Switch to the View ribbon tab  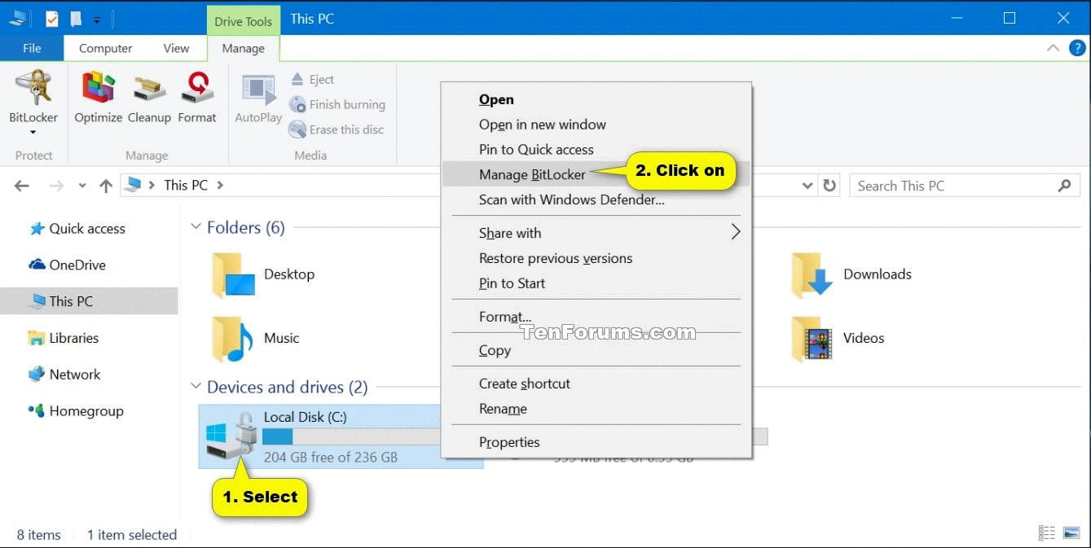coord(176,48)
